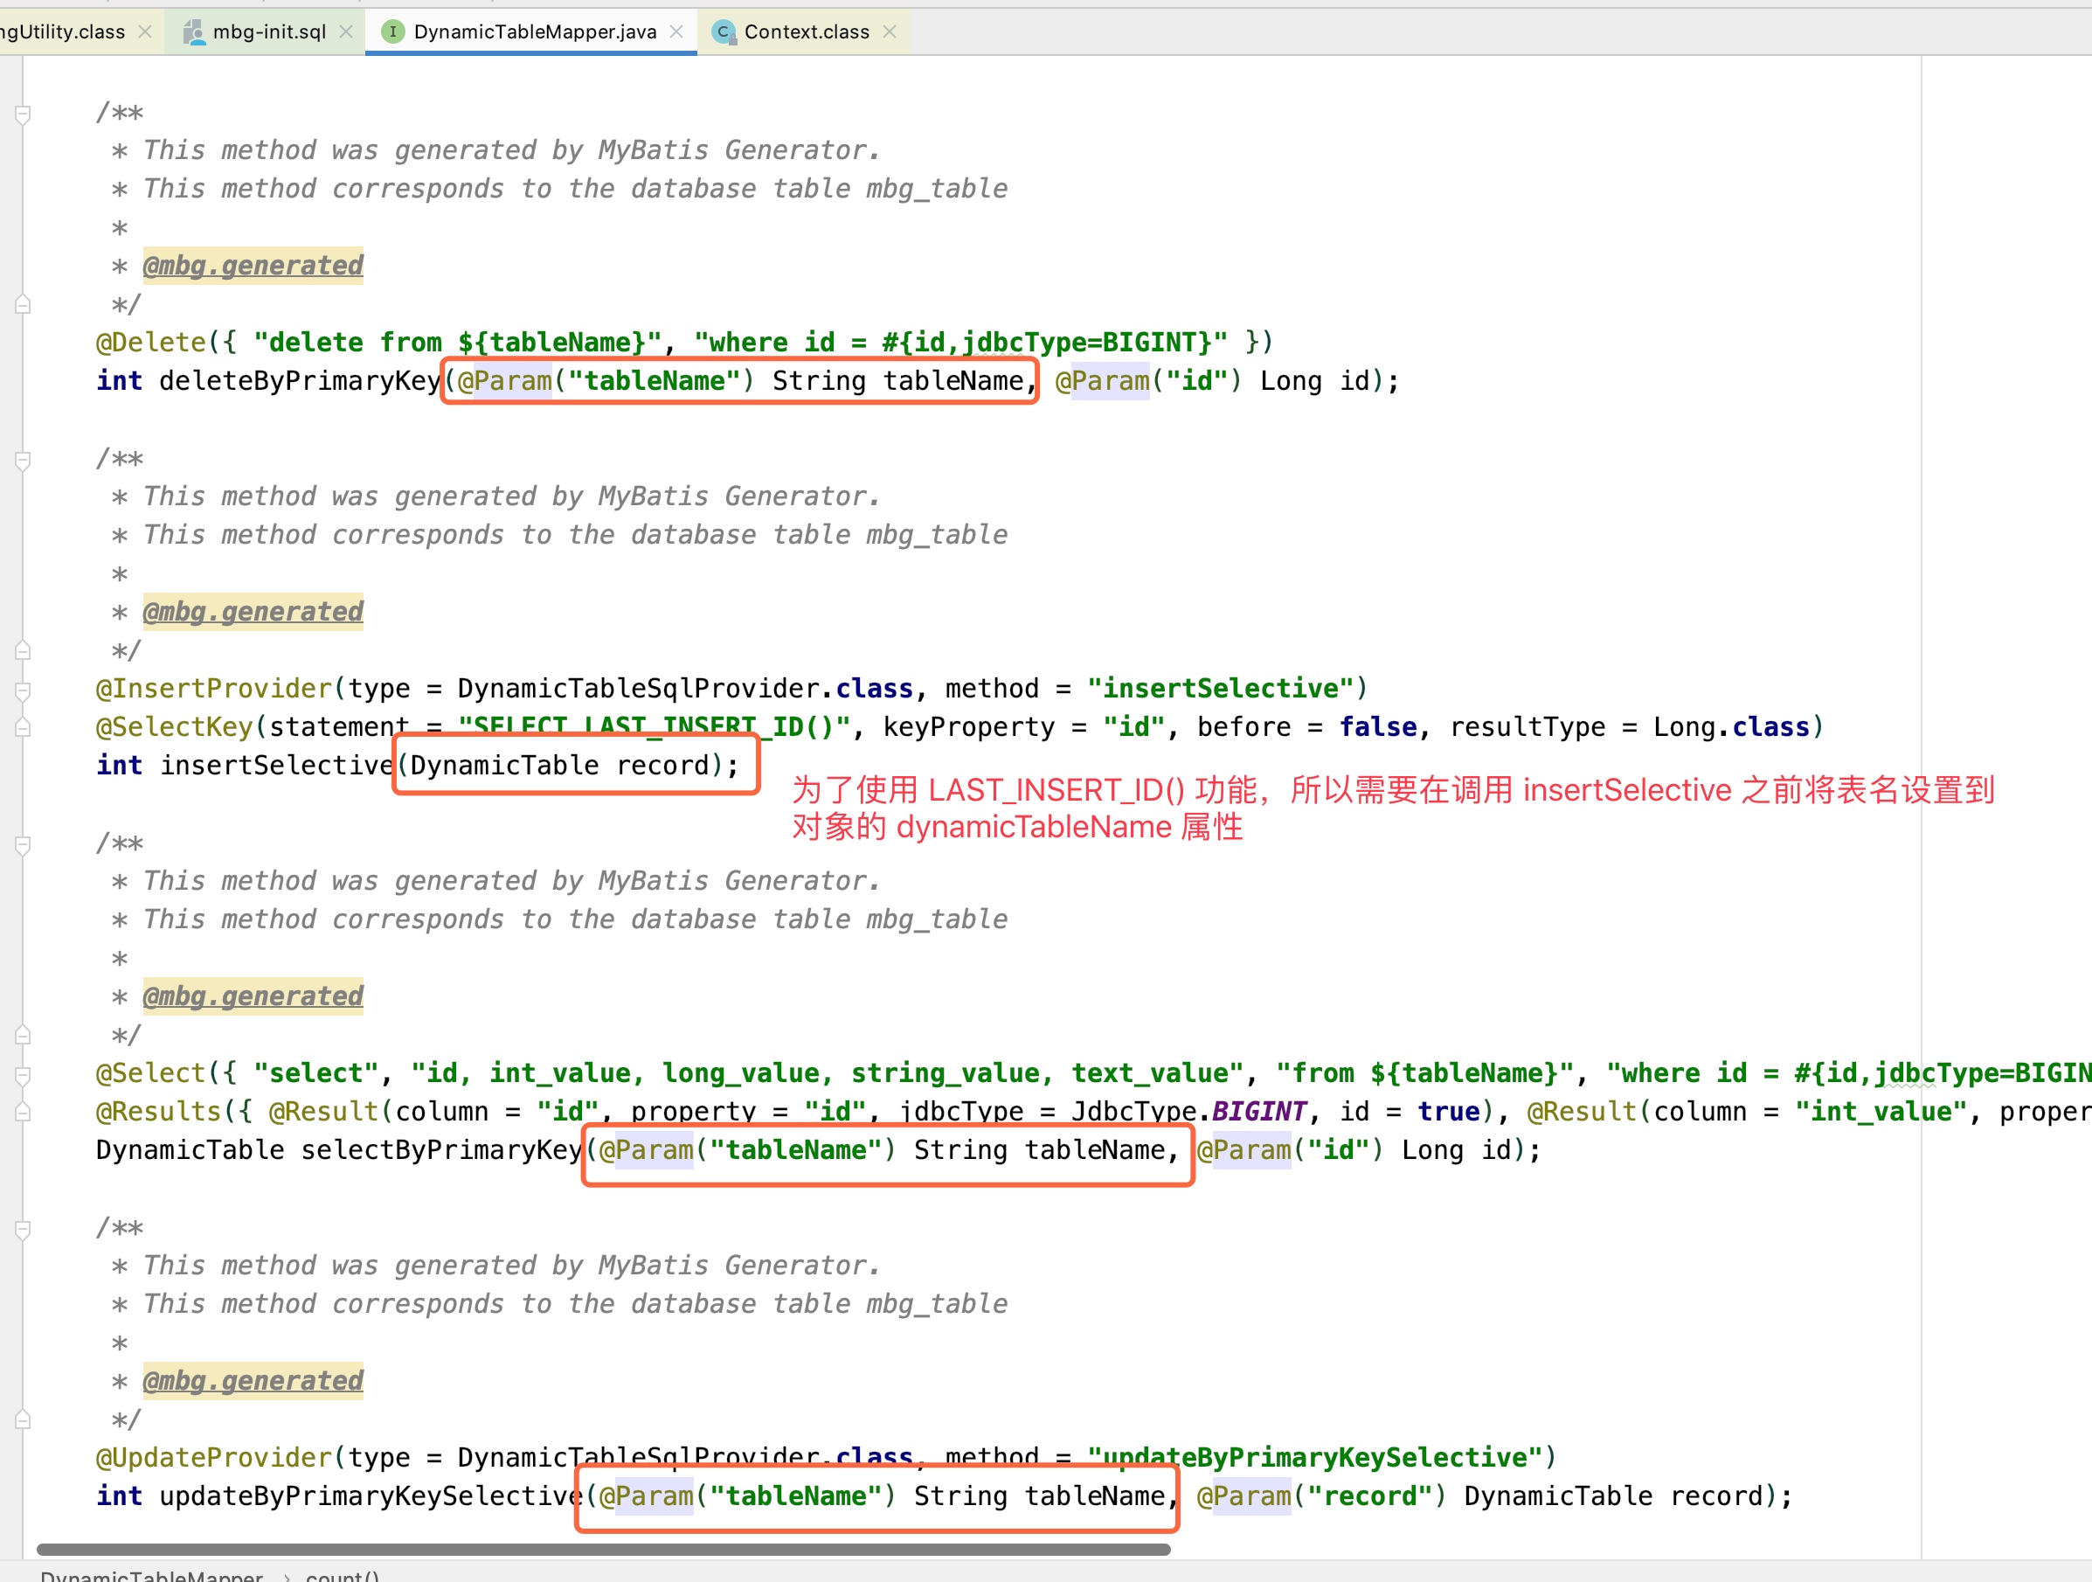Screen dimensions: 2092x1582
Task: Click @mbg.generated link above insertSelective
Action: click(x=252, y=611)
